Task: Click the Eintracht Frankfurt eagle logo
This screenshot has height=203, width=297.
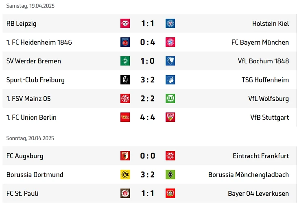Action: (170, 156)
